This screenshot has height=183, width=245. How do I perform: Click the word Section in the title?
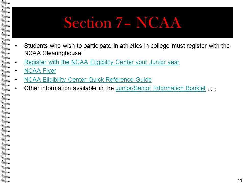[x=88, y=23]
